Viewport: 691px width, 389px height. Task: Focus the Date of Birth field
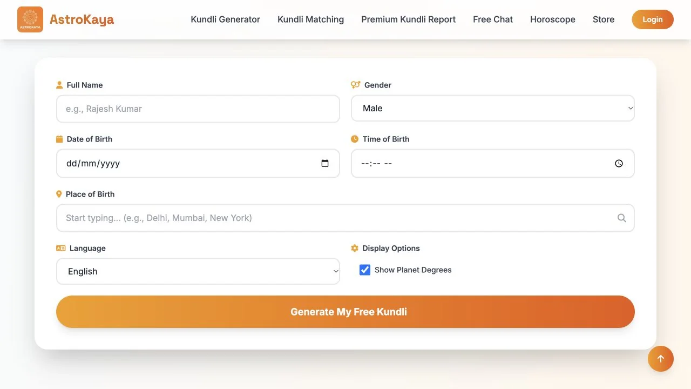198,163
